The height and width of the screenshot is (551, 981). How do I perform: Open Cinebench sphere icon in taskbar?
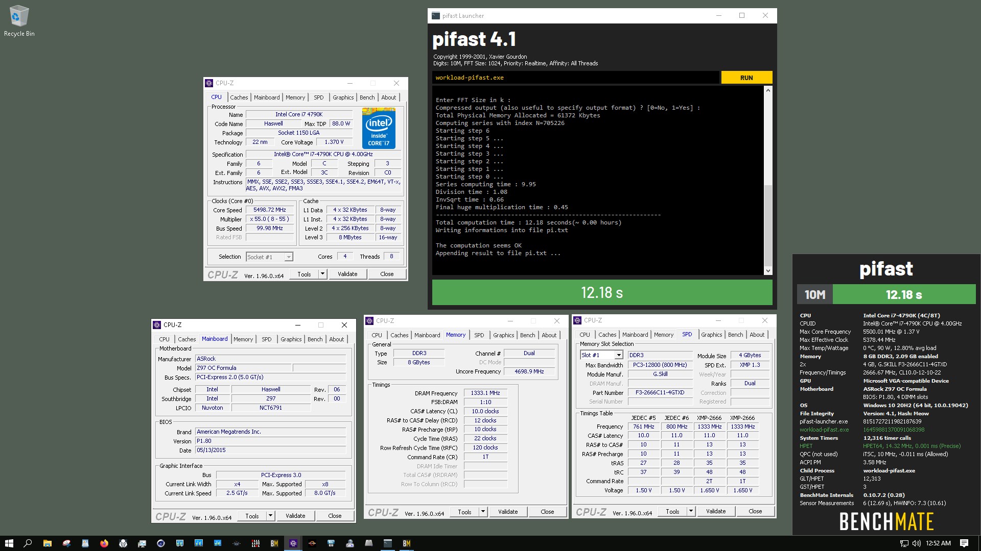(160, 543)
